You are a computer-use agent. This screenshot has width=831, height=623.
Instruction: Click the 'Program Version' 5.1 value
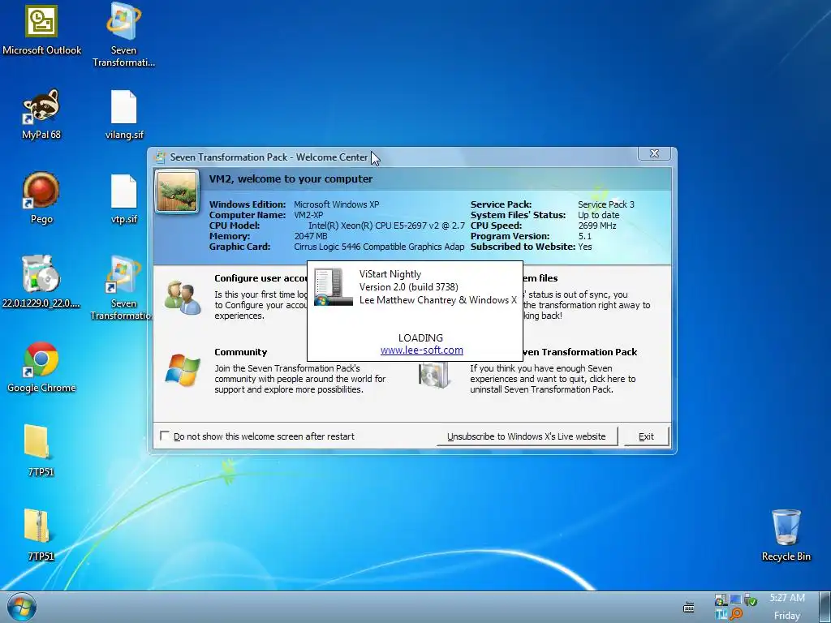pos(584,236)
